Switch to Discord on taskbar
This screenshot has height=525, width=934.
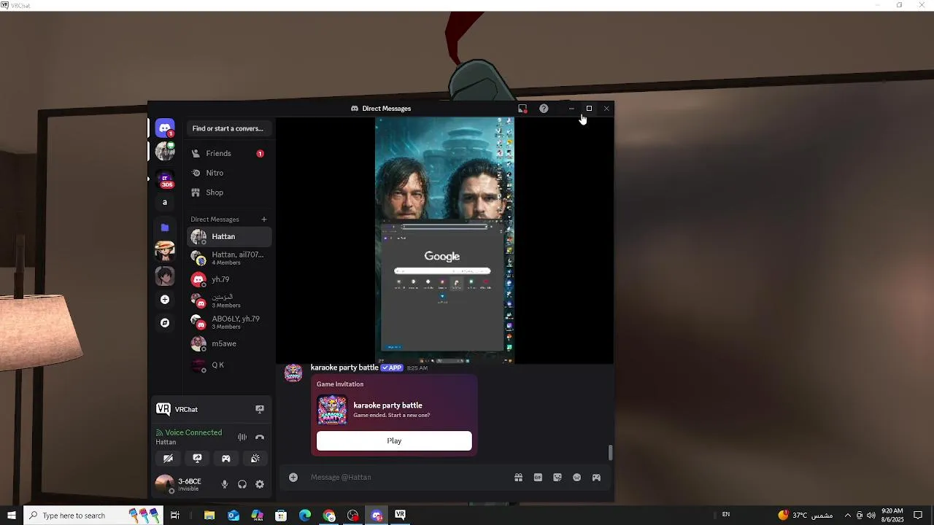point(377,516)
